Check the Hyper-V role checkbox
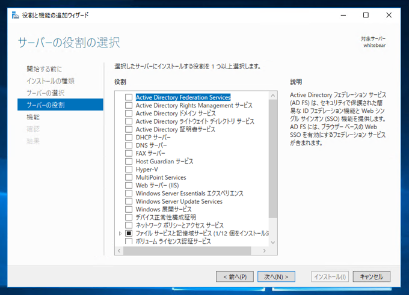Screen dimensions: 409x295 129,169
